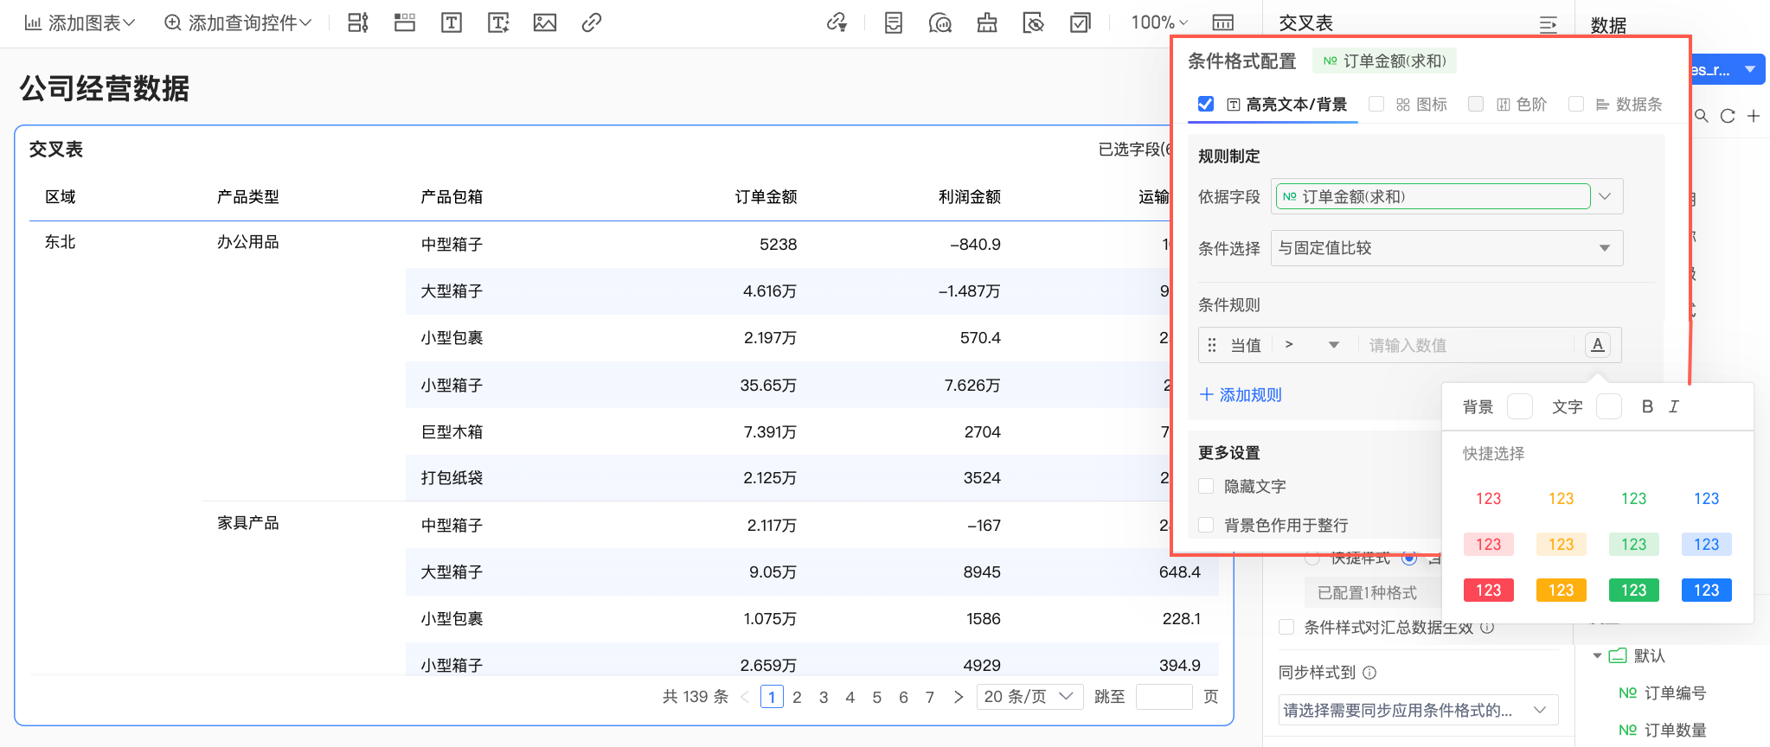Switch to the 数据条 tab
This screenshot has height=747, width=1770.
[1629, 105]
